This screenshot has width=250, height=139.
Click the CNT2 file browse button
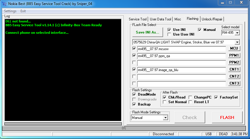point(234,76)
